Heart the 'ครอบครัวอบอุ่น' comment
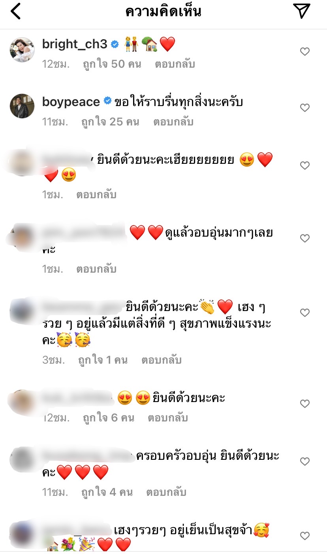 305,461
